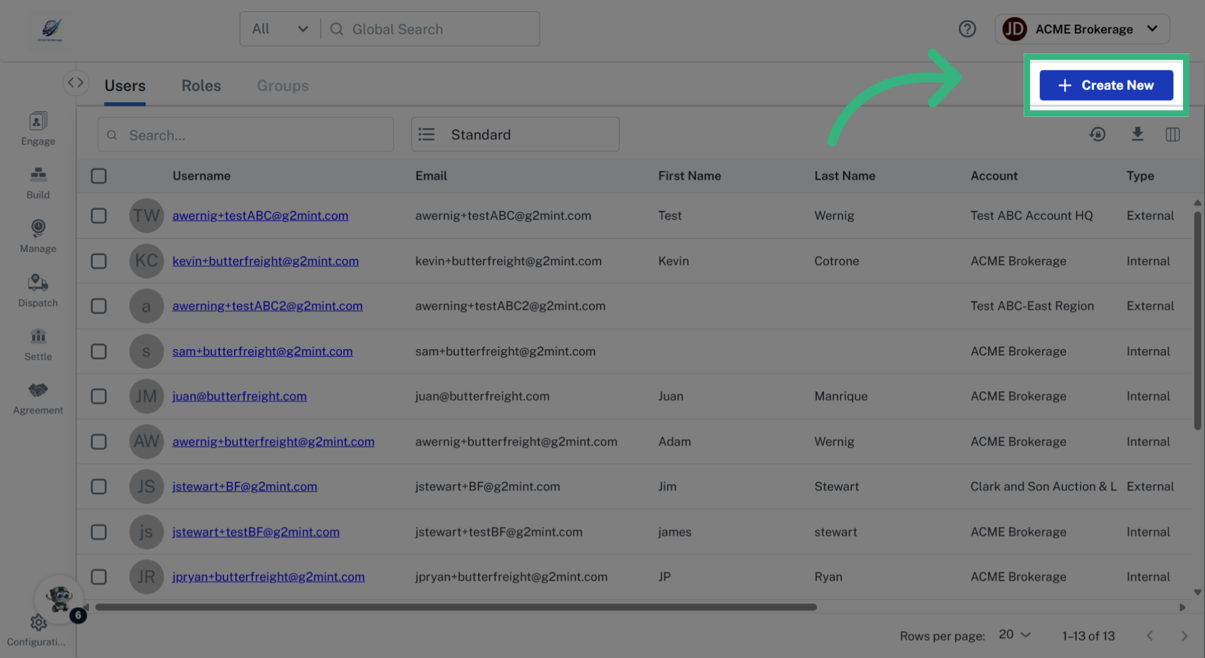Open the column chooser icon
Image resolution: width=1205 pixels, height=658 pixels.
[1172, 134]
